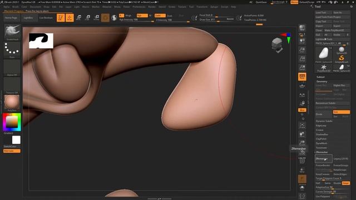Open the material sphere selector
Screen dimensions: 356x200
tap(12, 103)
